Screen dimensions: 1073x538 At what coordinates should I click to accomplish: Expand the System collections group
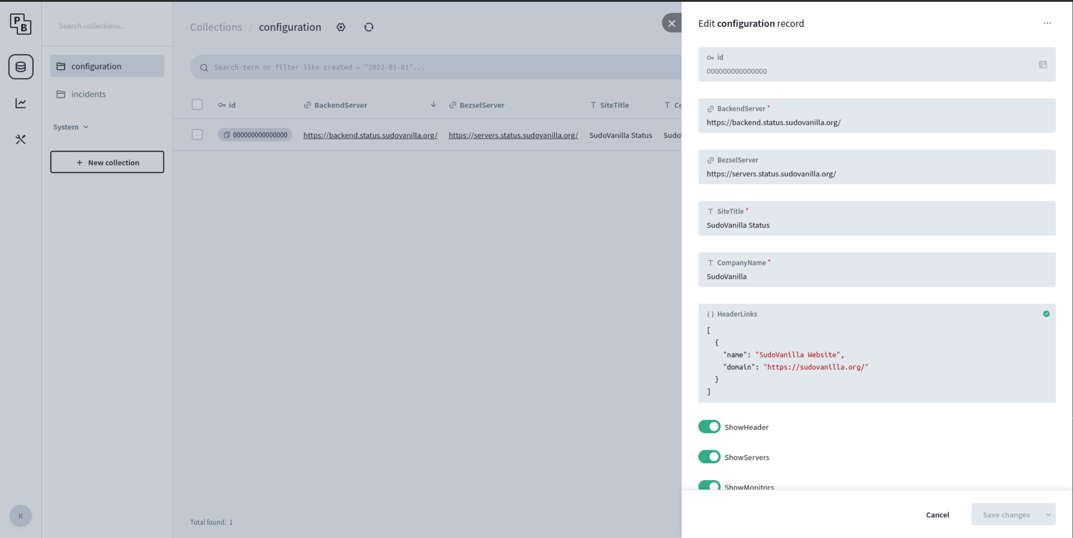tap(71, 127)
